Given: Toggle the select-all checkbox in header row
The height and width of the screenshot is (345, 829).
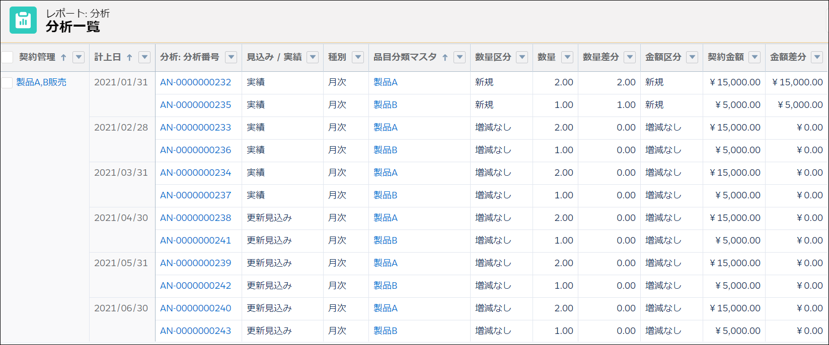Looking at the screenshot, I should [7, 57].
